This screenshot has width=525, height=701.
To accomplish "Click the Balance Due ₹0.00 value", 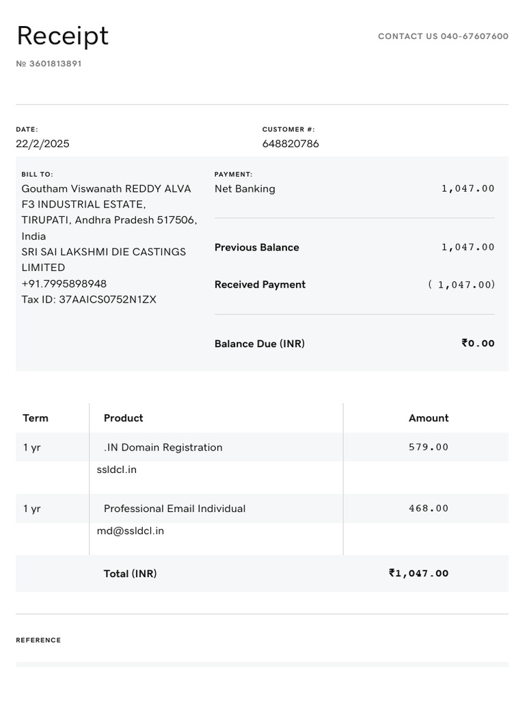I will pyautogui.click(x=478, y=344).
